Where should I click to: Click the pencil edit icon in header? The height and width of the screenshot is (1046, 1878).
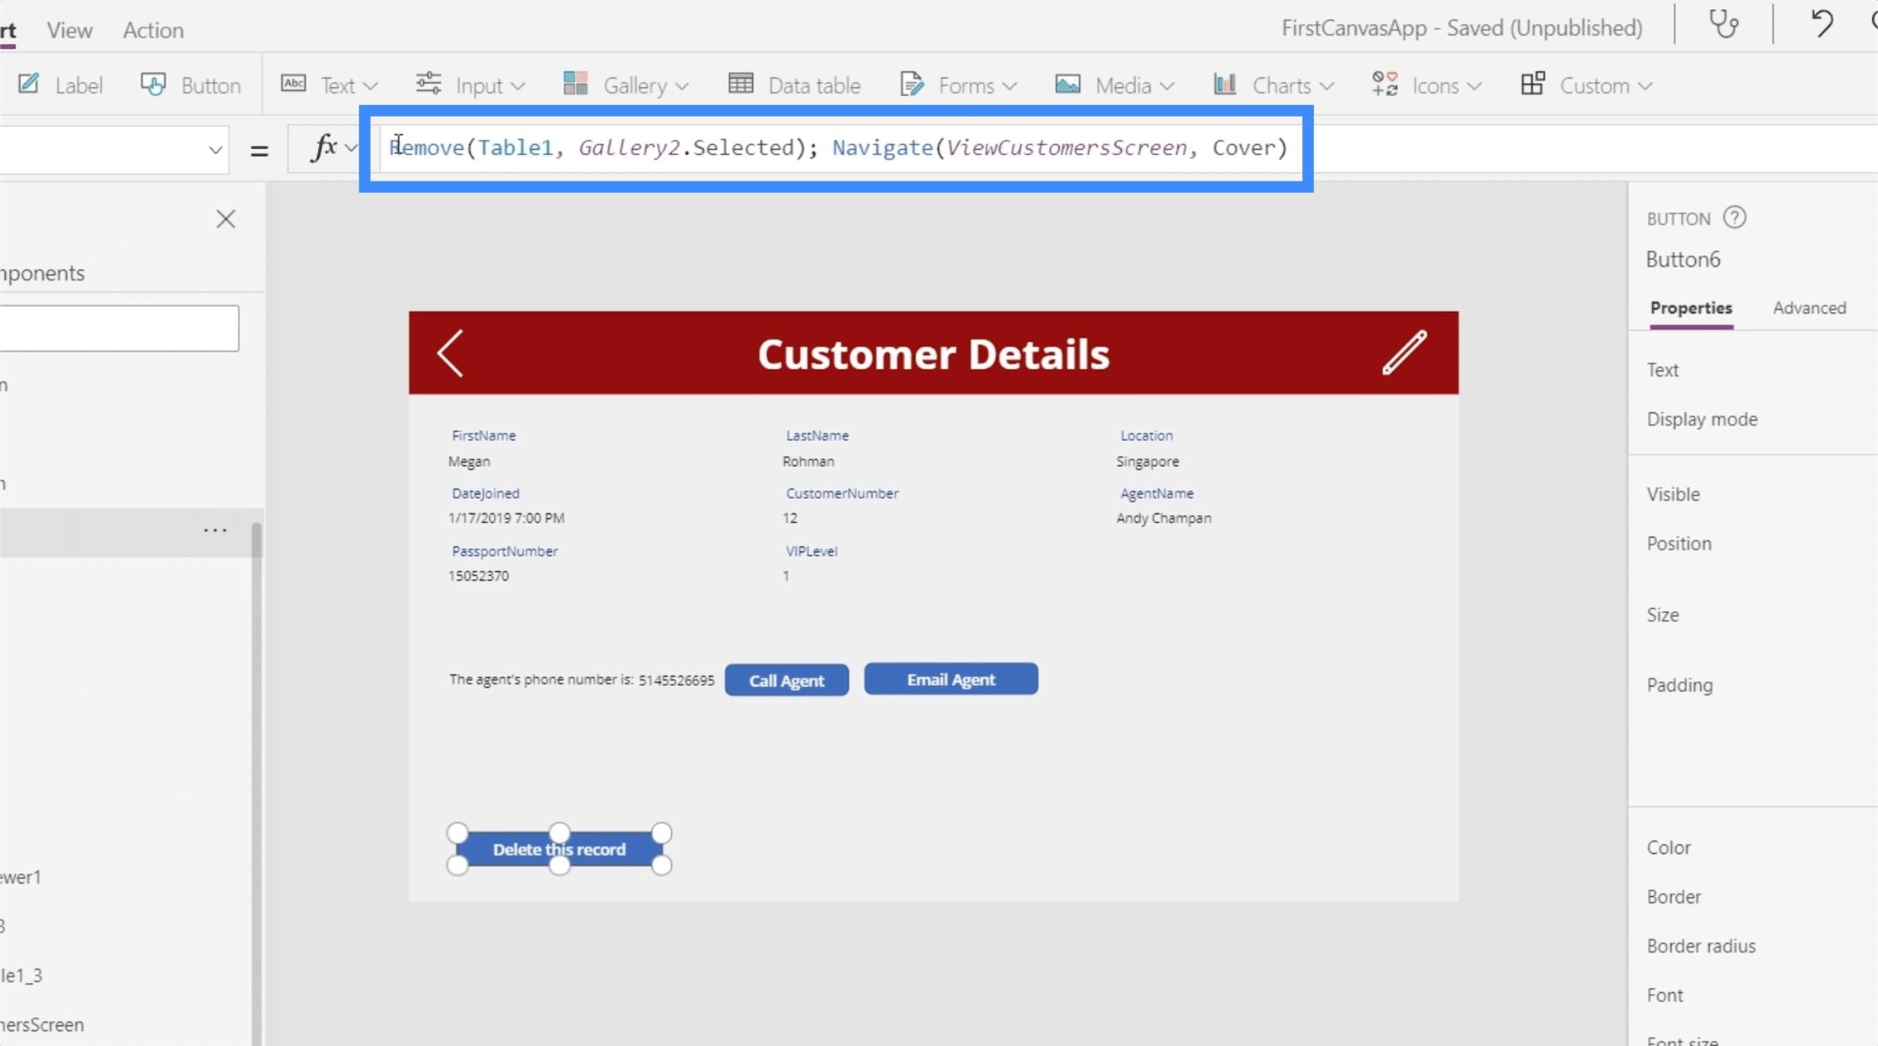(x=1404, y=353)
